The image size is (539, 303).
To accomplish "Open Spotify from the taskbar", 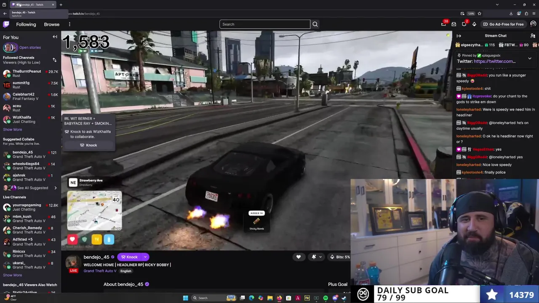I will pyautogui.click(x=326, y=298).
